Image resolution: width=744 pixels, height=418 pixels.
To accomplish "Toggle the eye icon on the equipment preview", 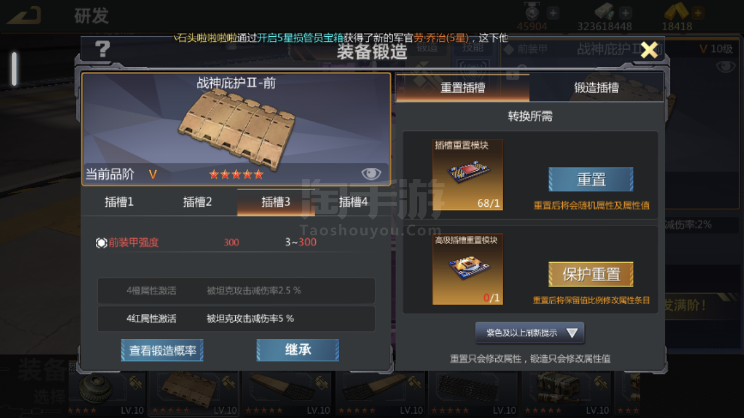I will 371,174.
